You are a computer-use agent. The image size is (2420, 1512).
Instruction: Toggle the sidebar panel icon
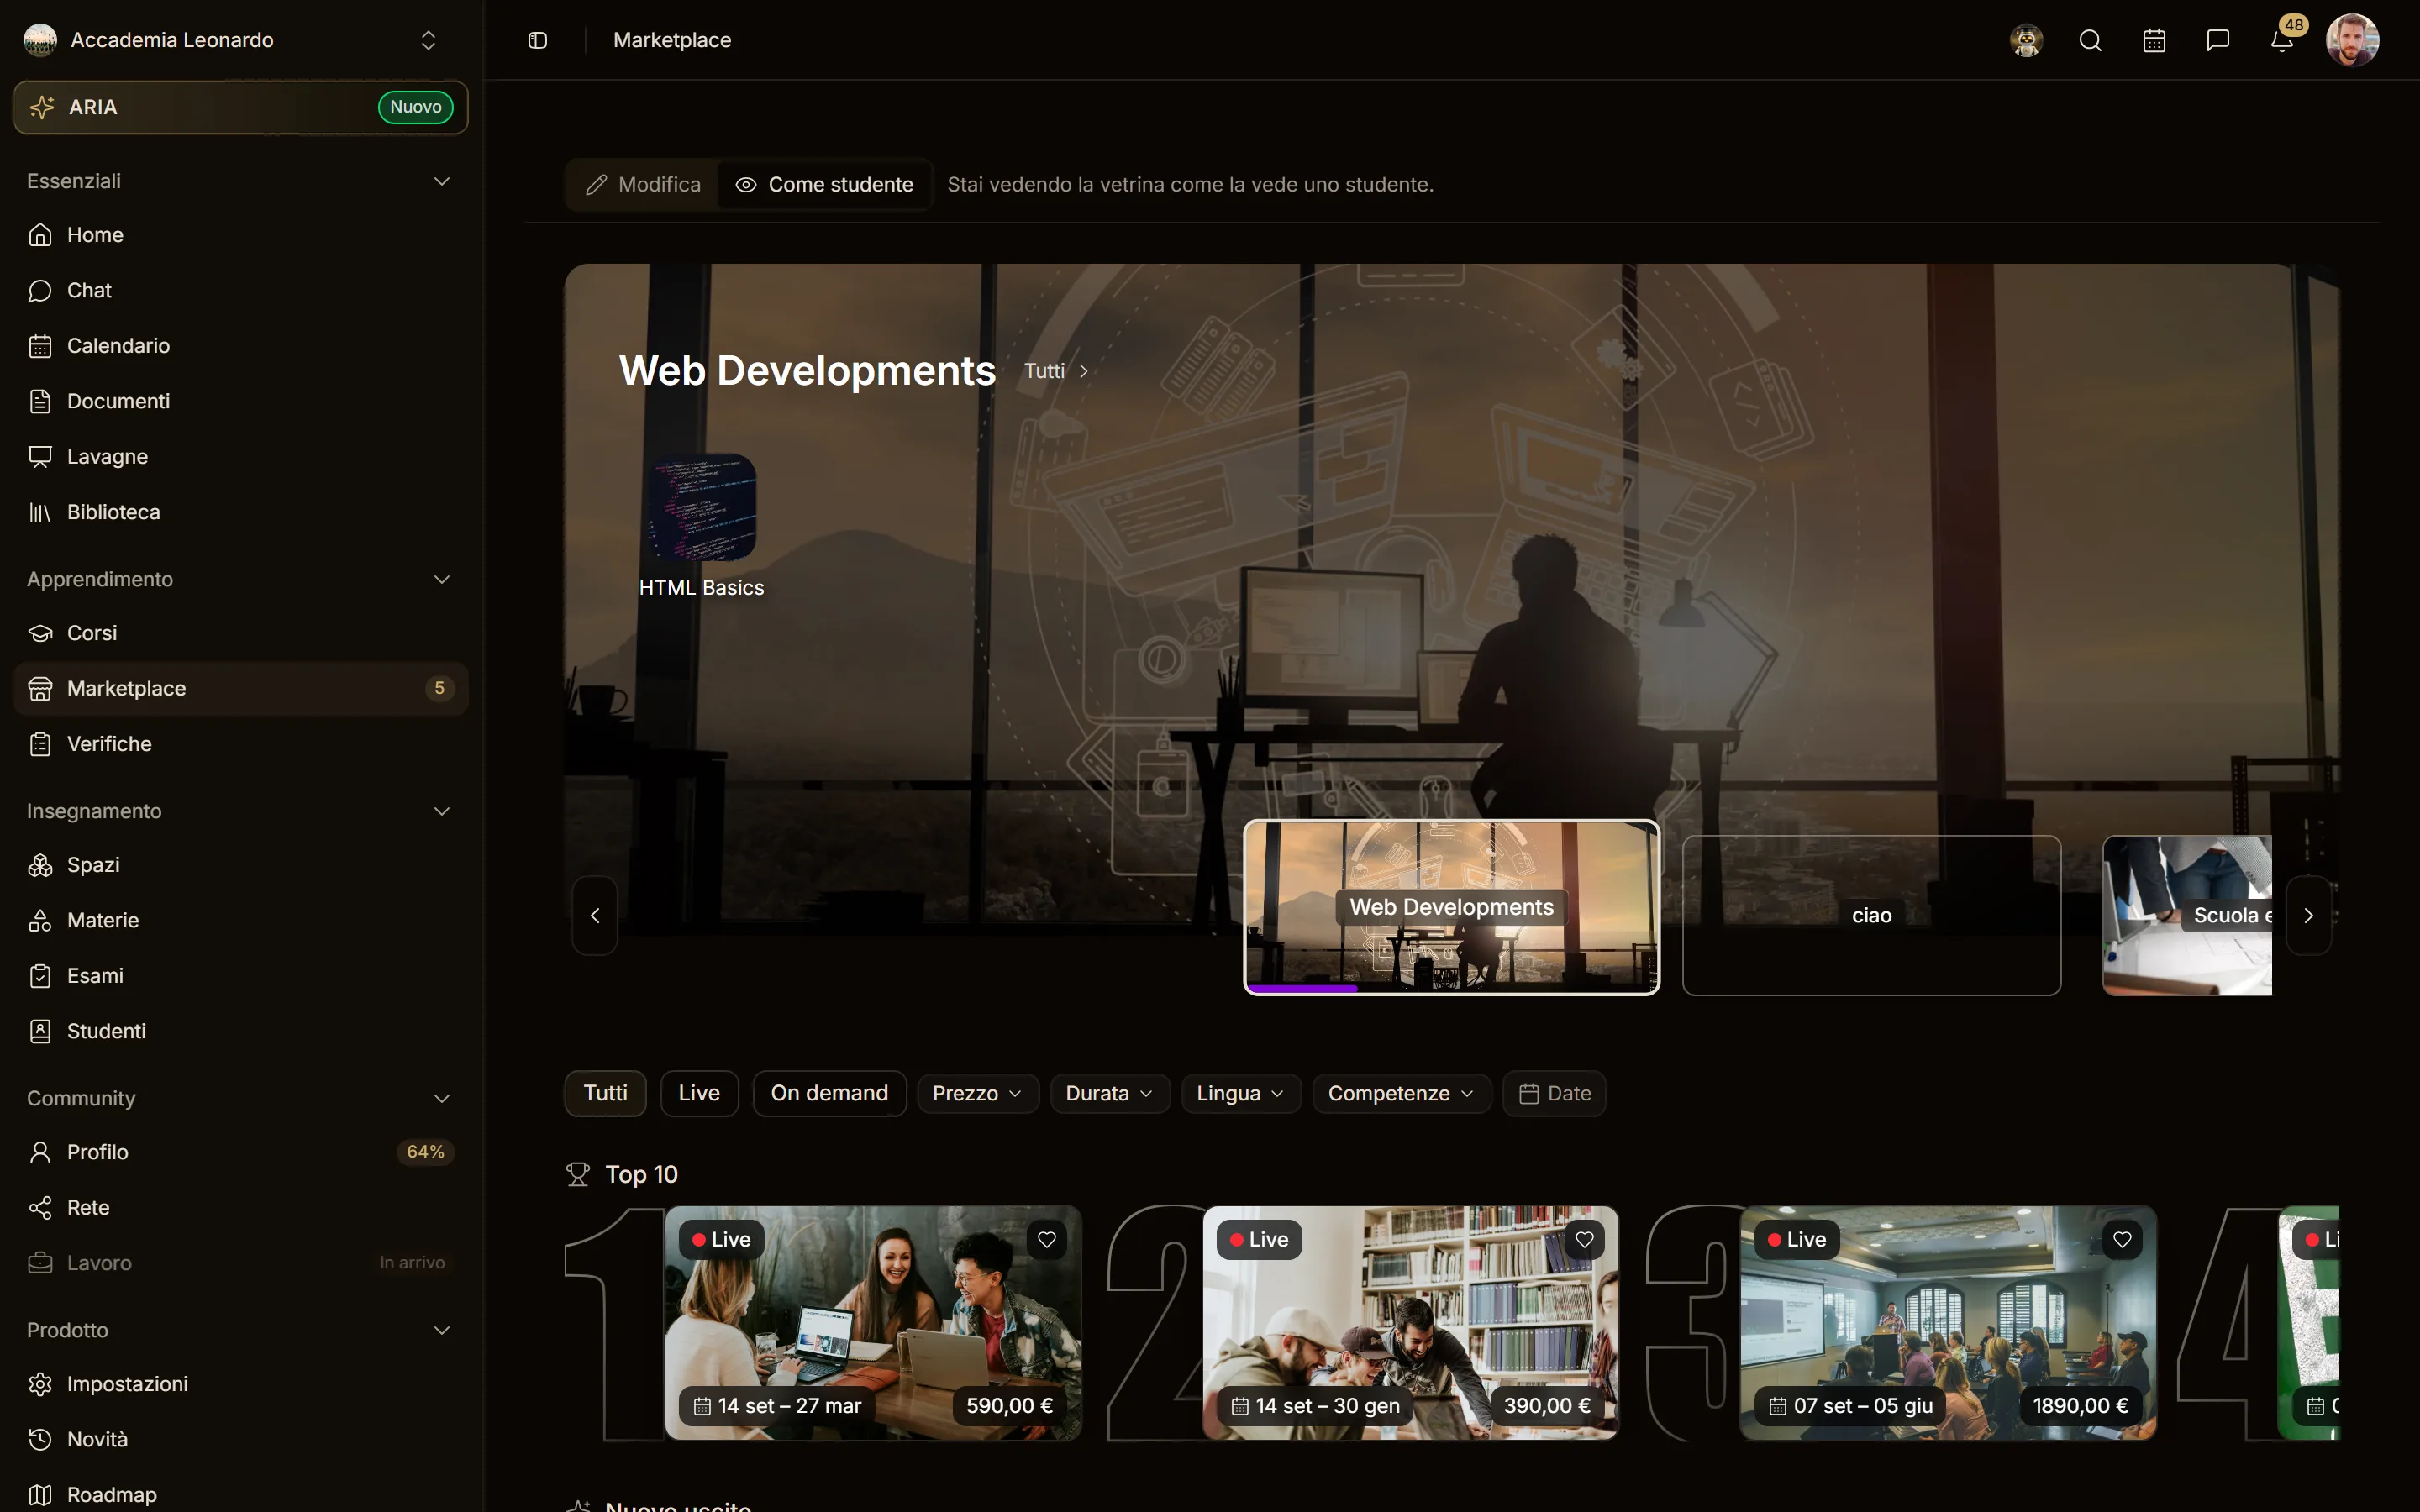pyautogui.click(x=537, y=40)
